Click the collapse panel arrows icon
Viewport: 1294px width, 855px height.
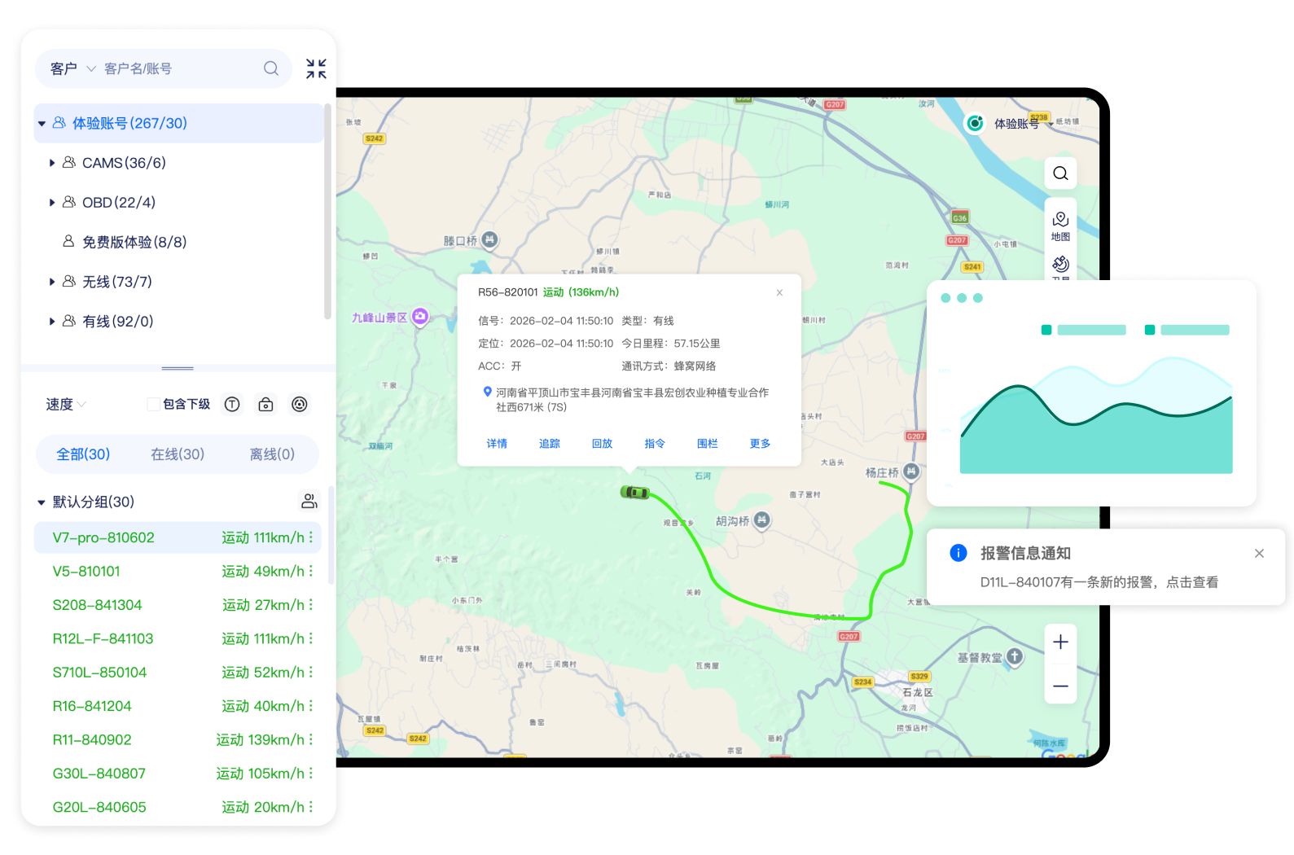(x=316, y=68)
